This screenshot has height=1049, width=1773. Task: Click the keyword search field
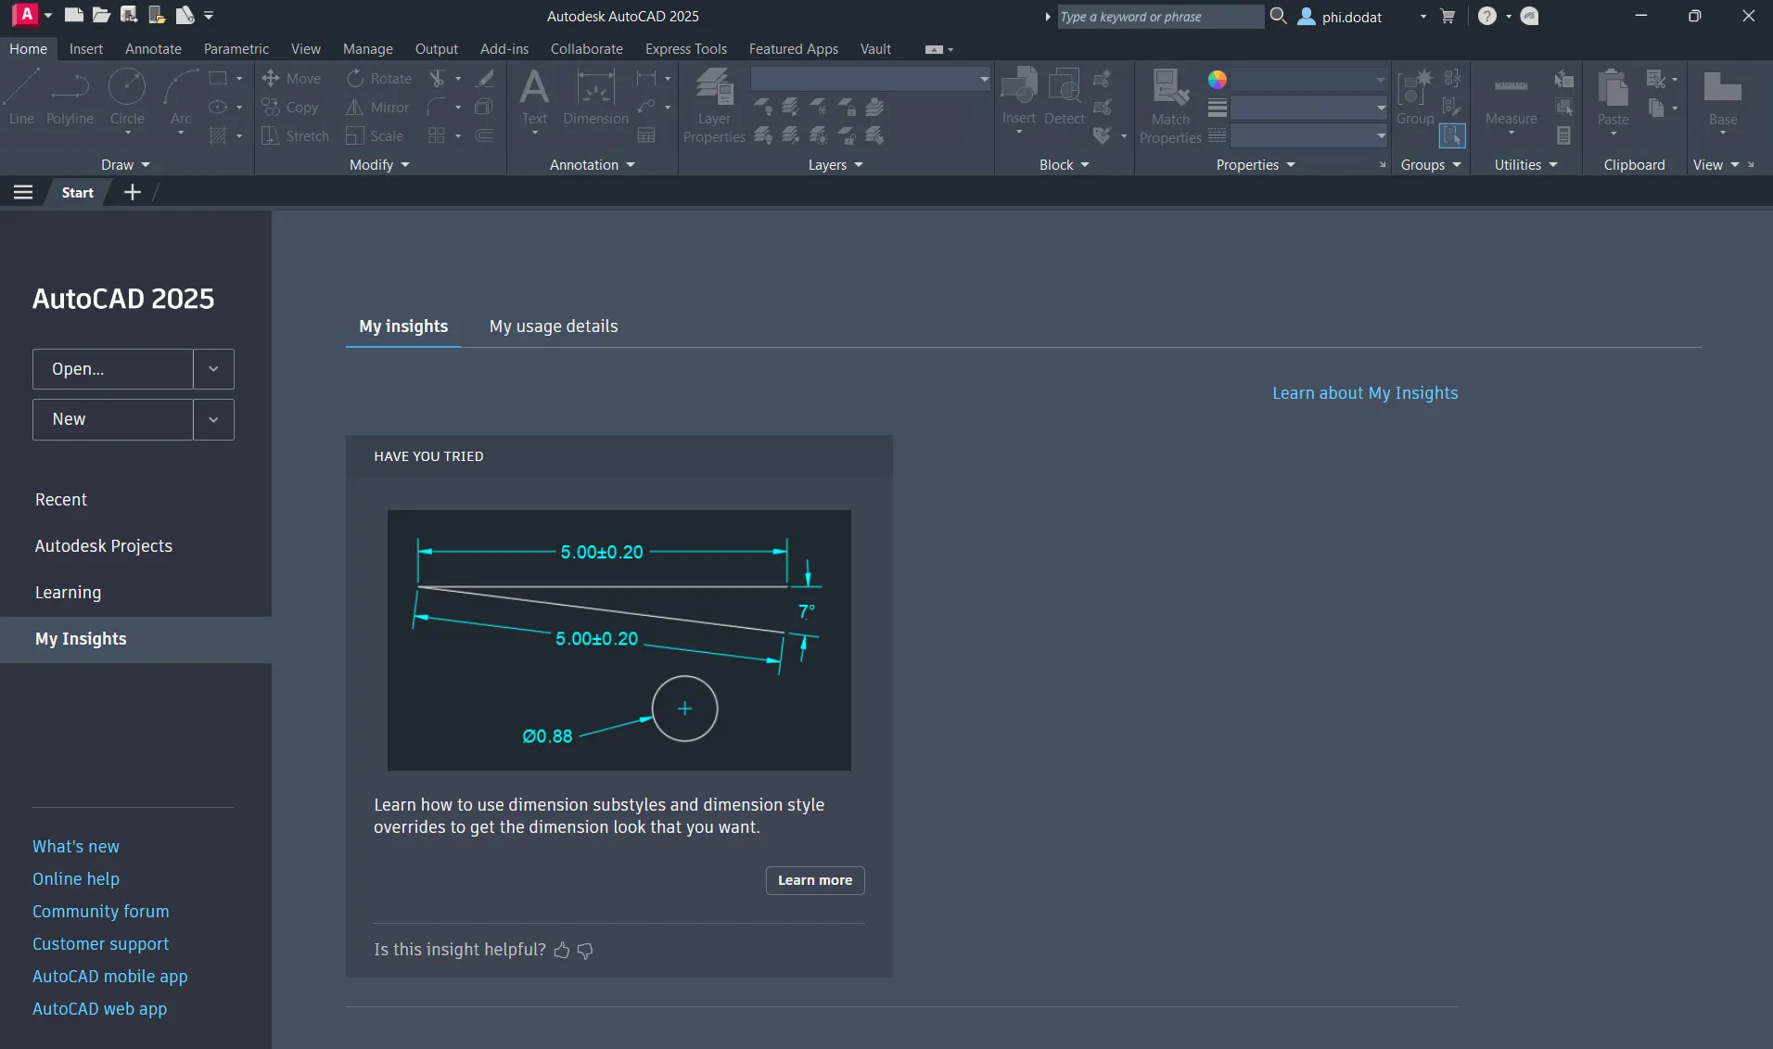point(1159,17)
